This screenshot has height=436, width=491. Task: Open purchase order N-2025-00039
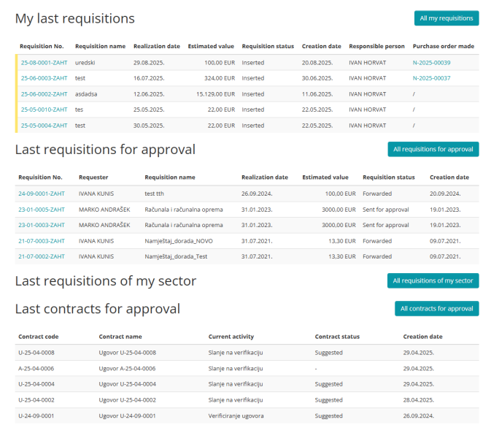(431, 63)
